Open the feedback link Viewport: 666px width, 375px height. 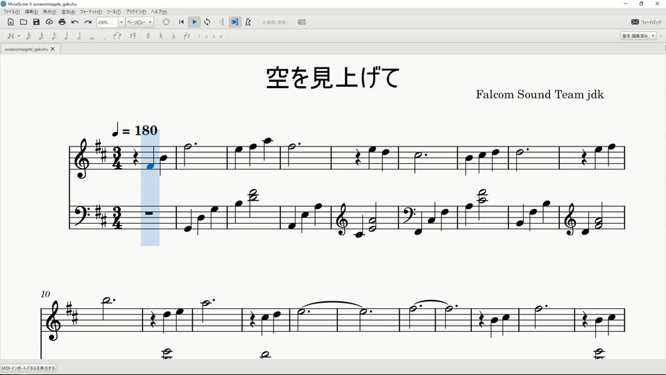(x=646, y=22)
